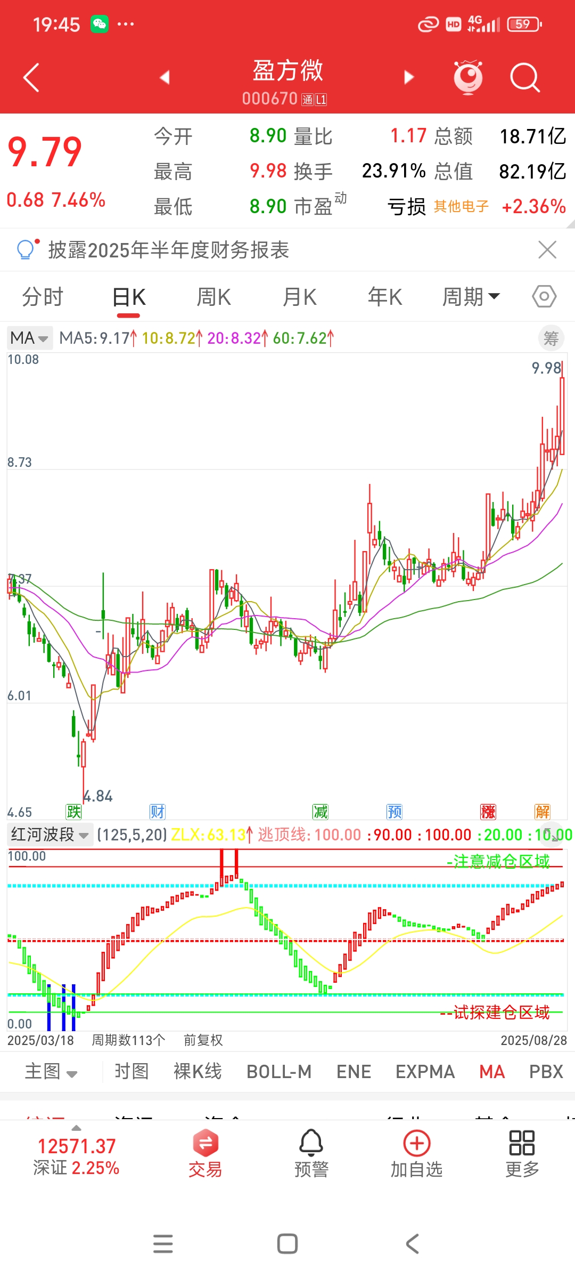Viewport: 575px width, 1279px height.
Task: Open the 交易 trade icon
Action: [205, 1153]
